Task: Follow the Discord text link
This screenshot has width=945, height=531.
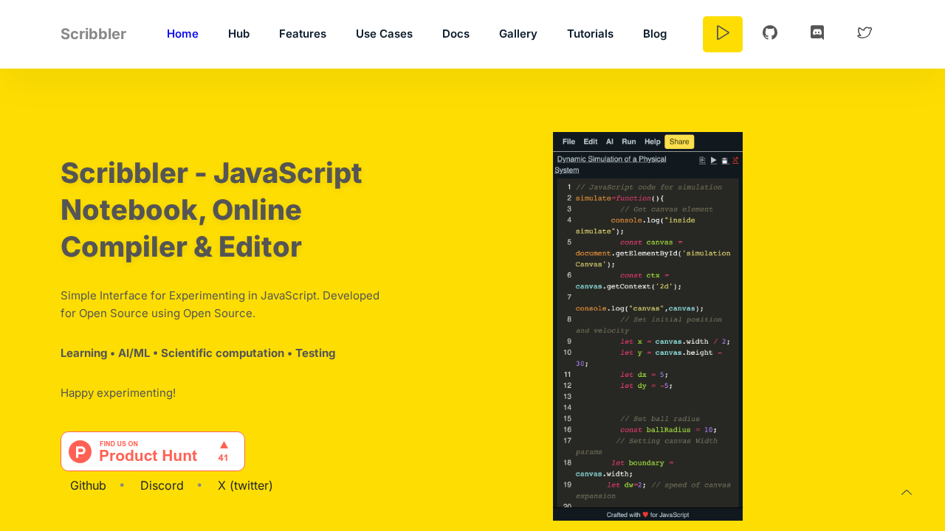Action: click(162, 486)
